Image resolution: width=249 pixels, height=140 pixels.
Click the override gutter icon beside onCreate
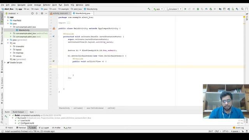54,37
